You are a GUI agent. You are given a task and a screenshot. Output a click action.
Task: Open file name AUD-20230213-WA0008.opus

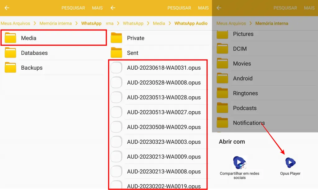click(x=164, y=171)
